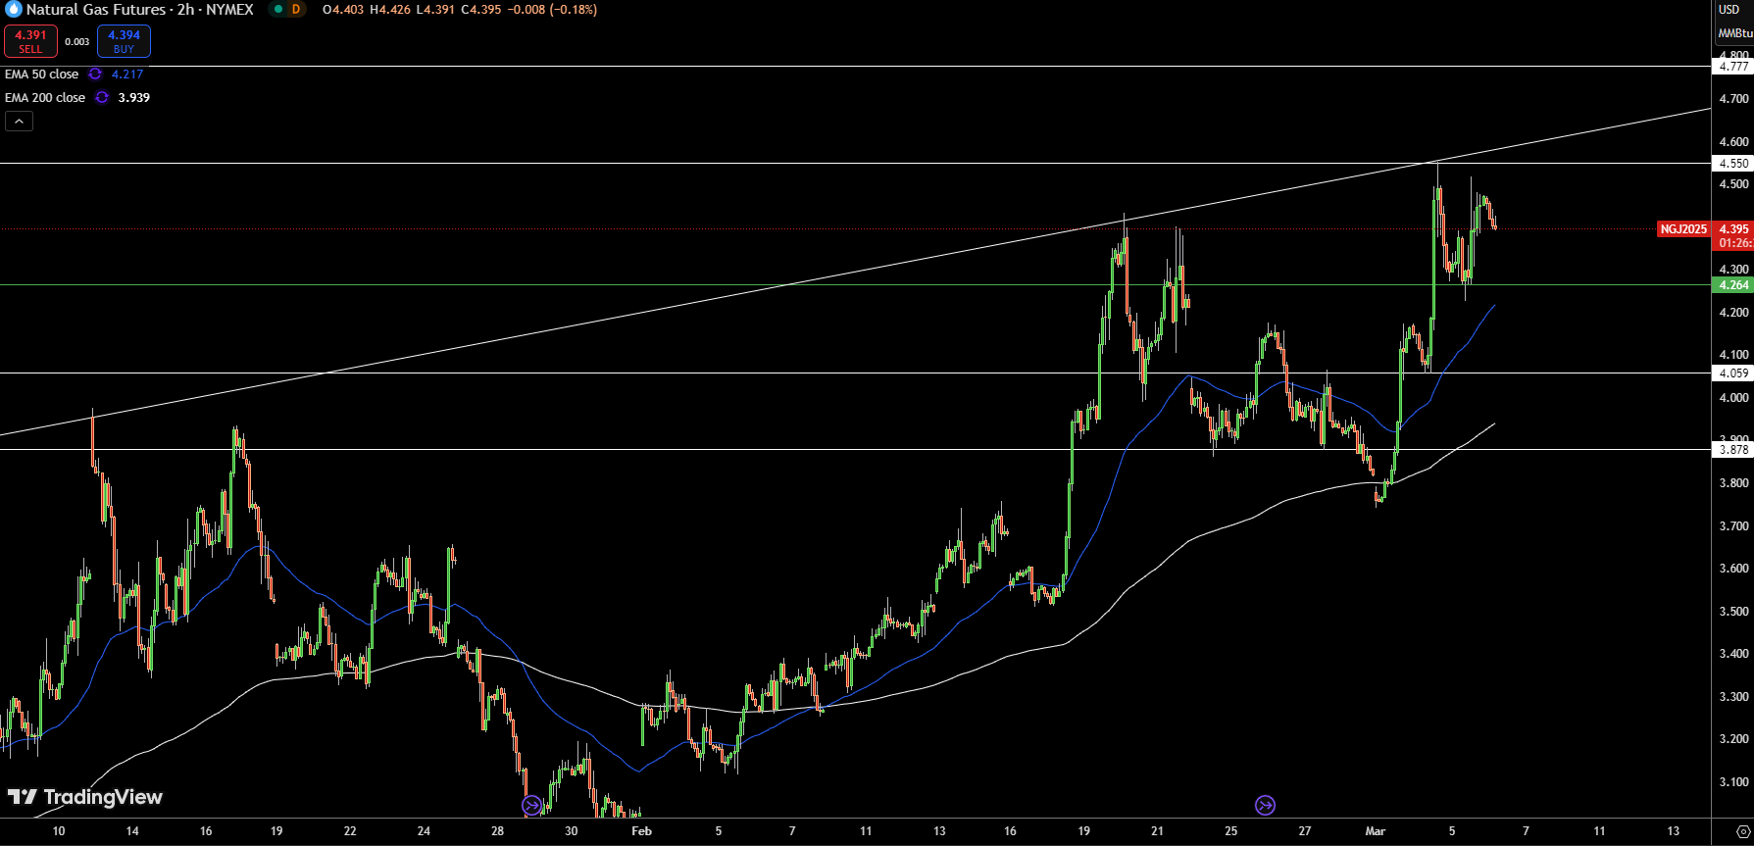
Task: Select the EMA 50 close indicator legend
Action: click(x=41, y=75)
